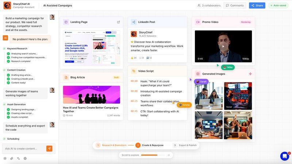Select Export & Publish step

(185, 145)
